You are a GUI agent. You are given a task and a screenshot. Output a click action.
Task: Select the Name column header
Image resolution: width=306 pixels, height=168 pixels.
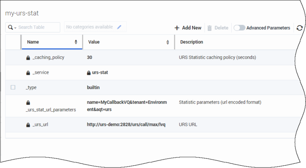(33, 42)
